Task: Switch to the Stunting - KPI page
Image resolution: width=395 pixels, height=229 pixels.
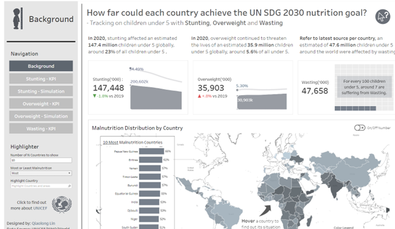Action: click(41, 79)
